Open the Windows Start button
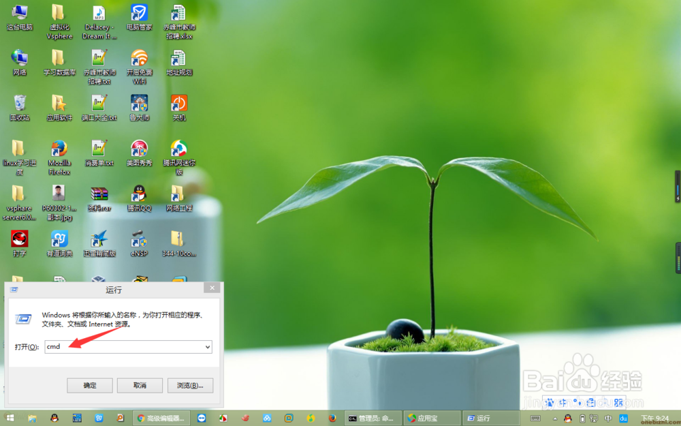The width and height of the screenshot is (681, 426). pyautogui.click(x=10, y=419)
